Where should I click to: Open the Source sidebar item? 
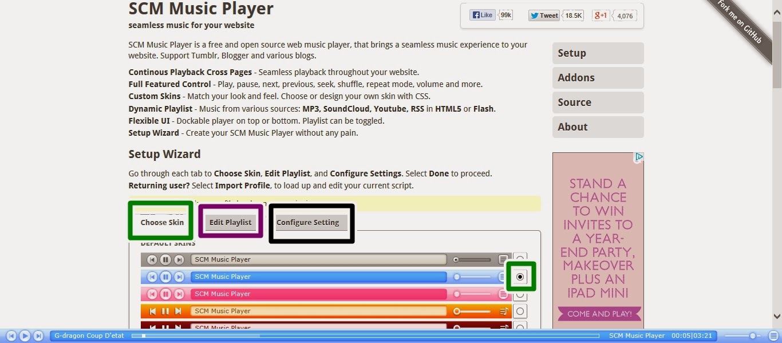tap(598, 102)
